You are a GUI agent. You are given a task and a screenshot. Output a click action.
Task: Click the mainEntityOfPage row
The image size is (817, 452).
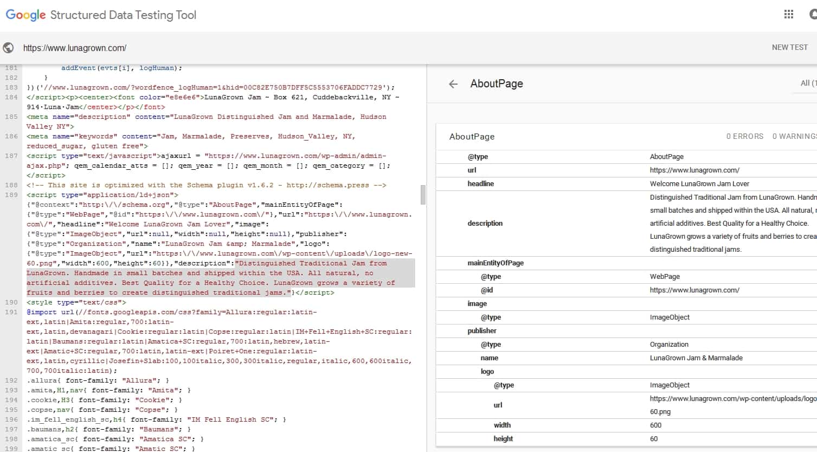[626, 263]
